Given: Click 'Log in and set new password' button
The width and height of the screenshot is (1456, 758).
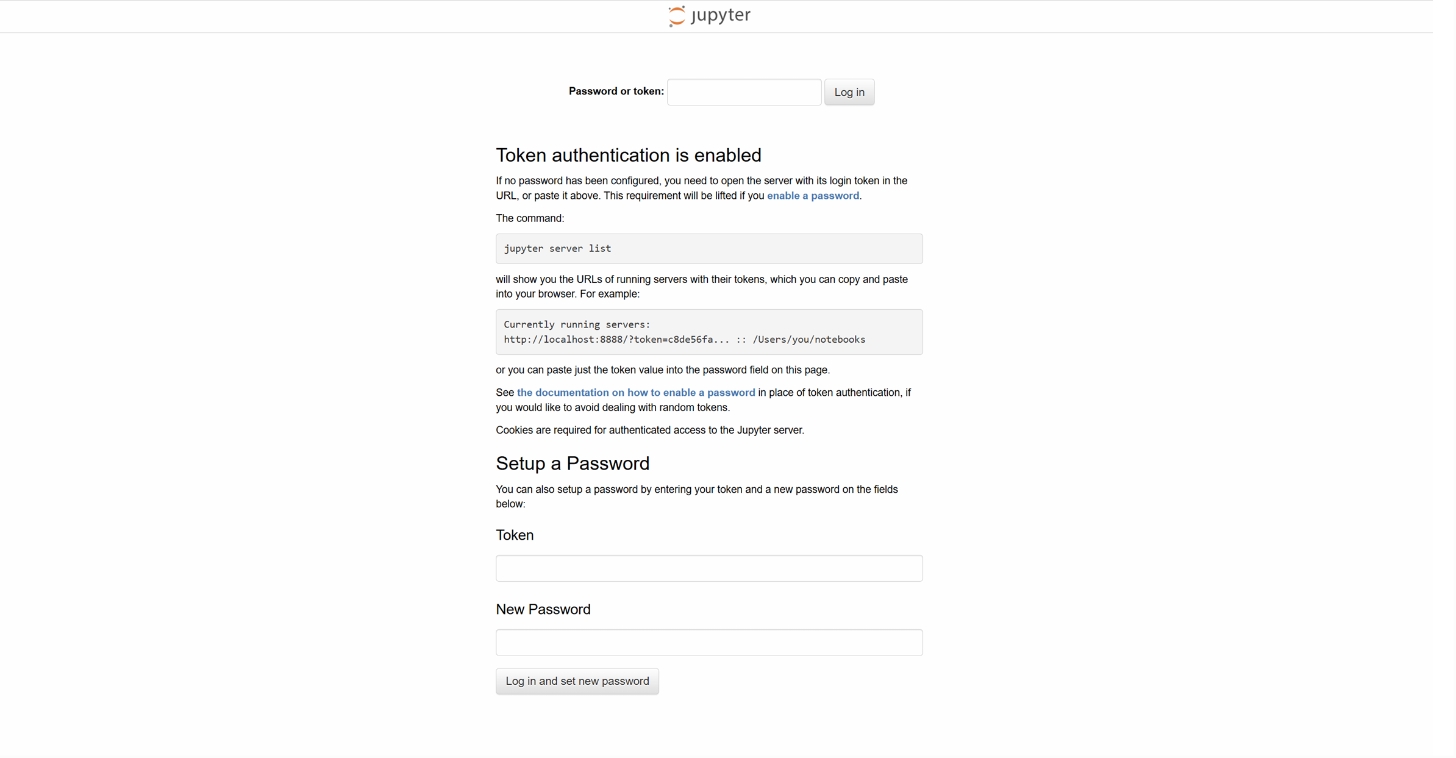Looking at the screenshot, I should [x=577, y=681].
